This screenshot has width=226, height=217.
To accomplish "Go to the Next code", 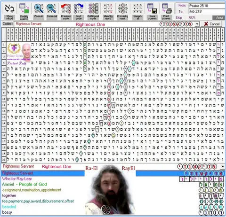I will coord(79,11).
